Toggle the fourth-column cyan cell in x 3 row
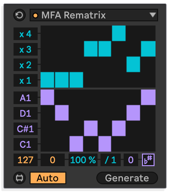 coord(91,49)
